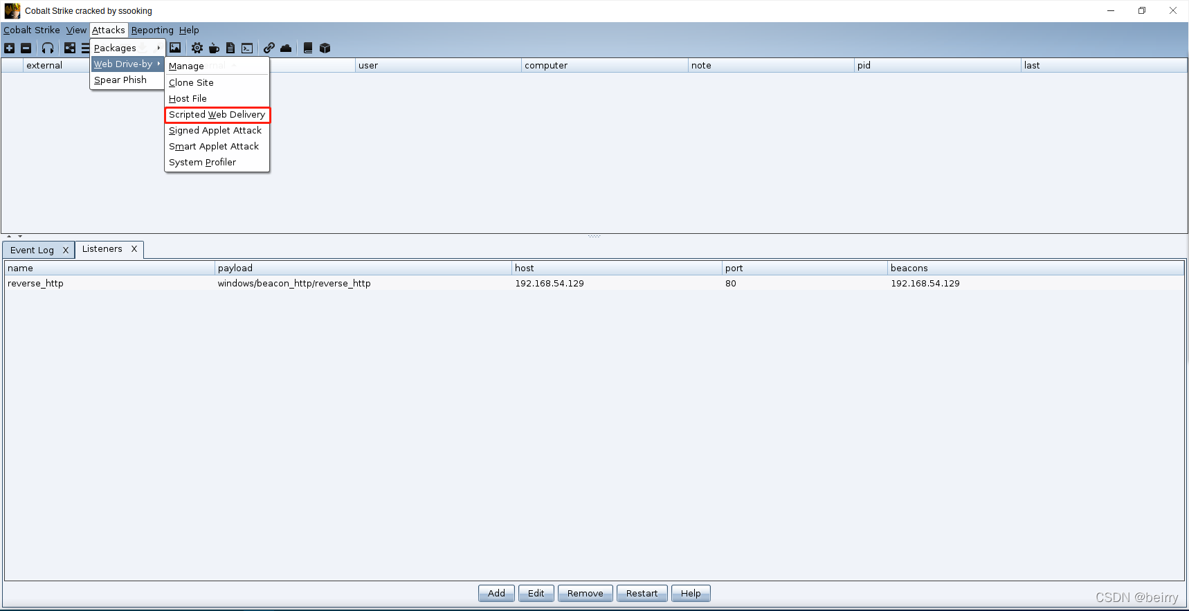Viewport: 1189px width, 611px height.
Task: Click the chain link Host File icon
Action: (x=269, y=48)
